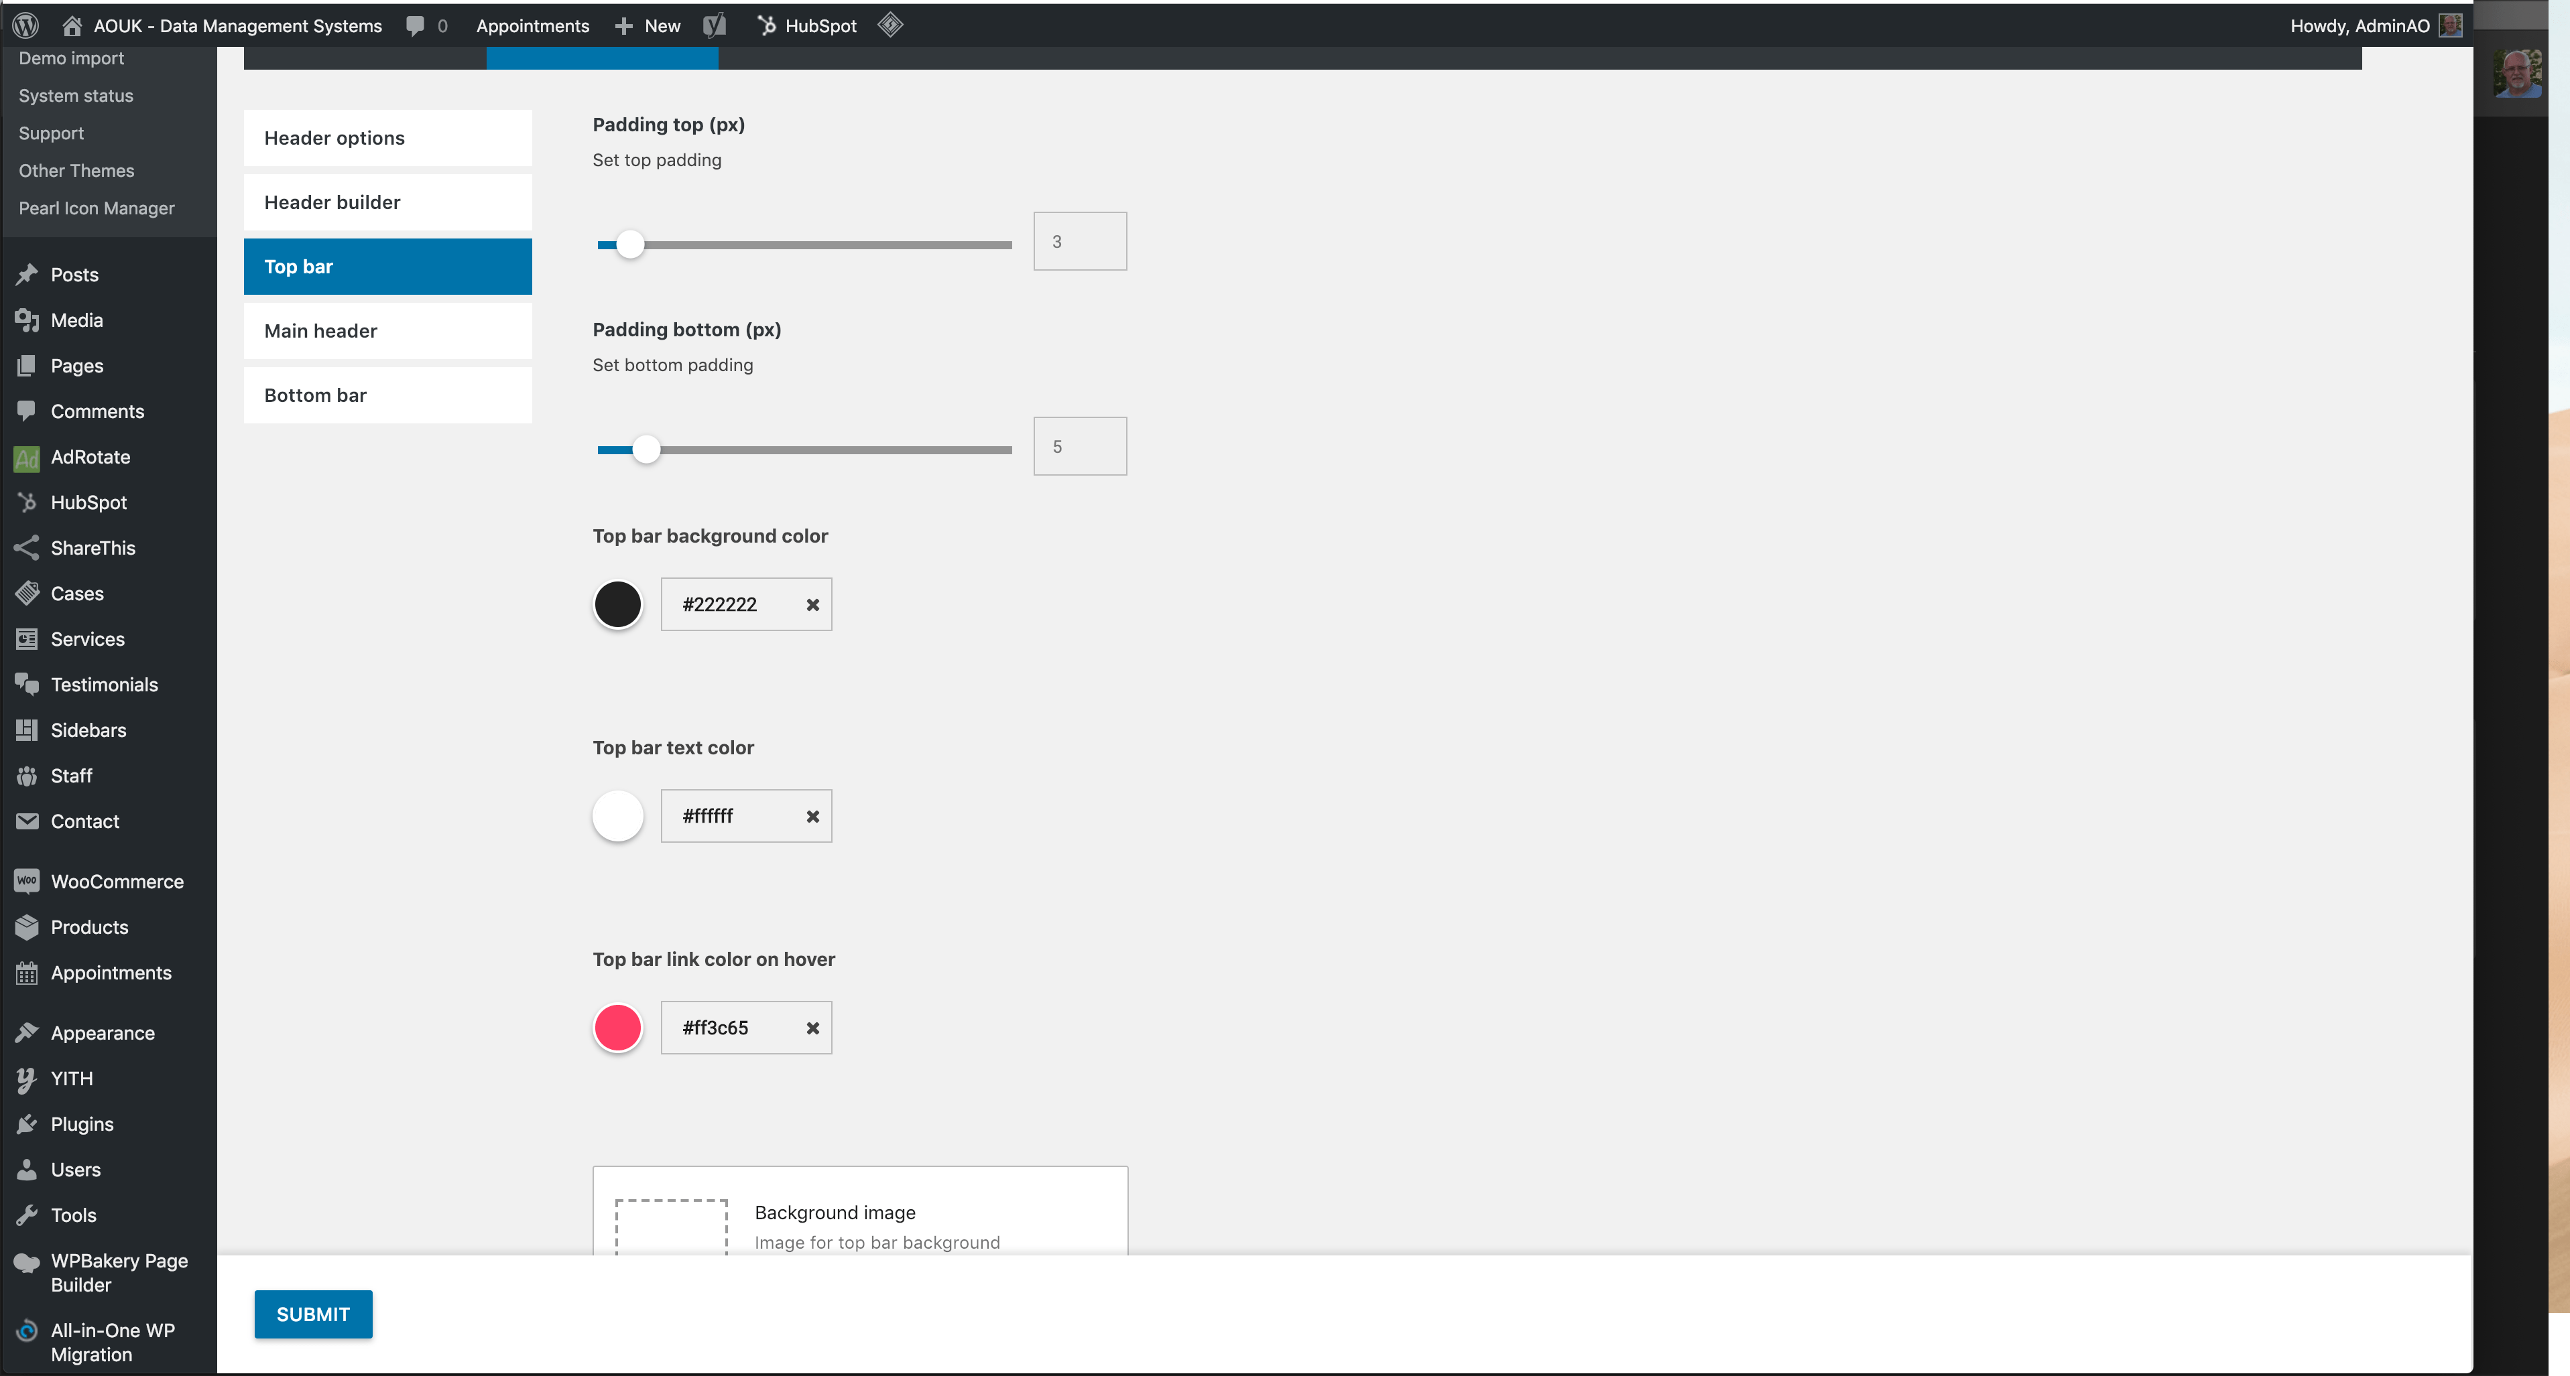Screen dimensions: 2570x1376
Task: Open the Pearl Icon Manager link
Action: [96, 208]
